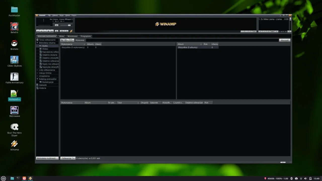This screenshot has height=181, width=322.
Task: Stop playback in Winamp
Action: coord(48,31)
